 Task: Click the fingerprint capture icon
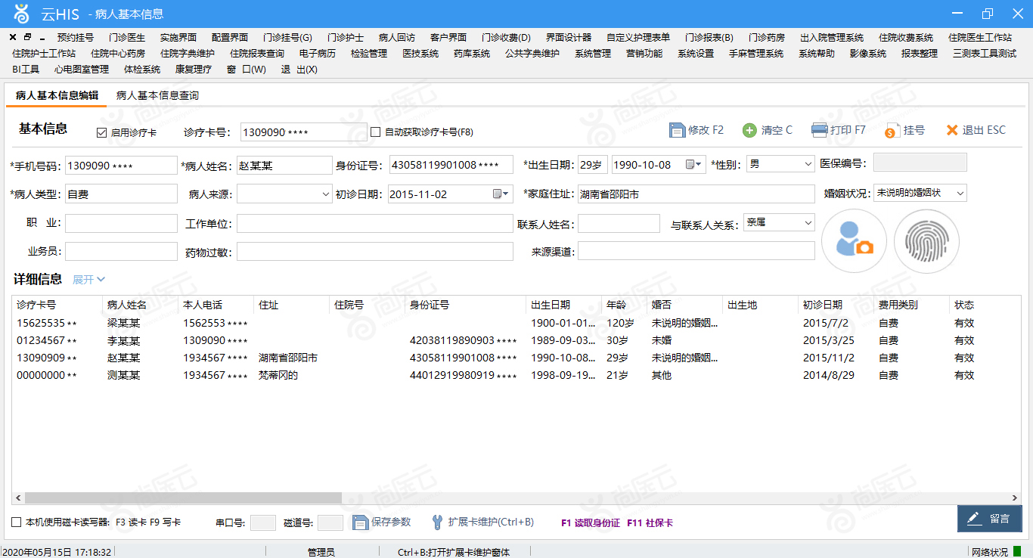pos(926,240)
